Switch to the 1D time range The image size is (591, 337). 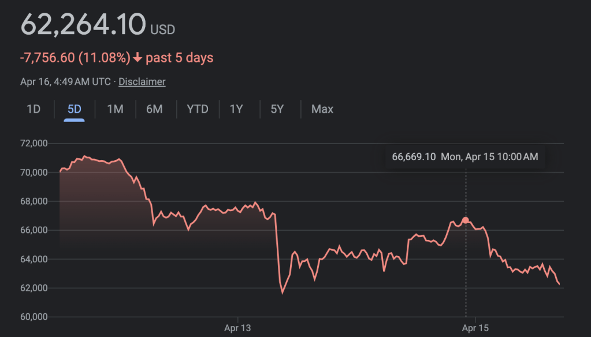(34, 109)
